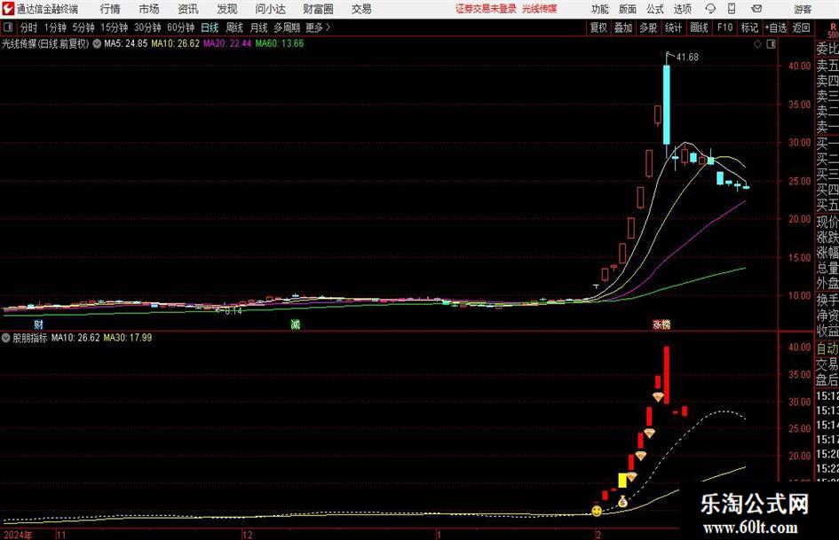Add stock via +自选 button
839x540 pixels.
(776, 27)
